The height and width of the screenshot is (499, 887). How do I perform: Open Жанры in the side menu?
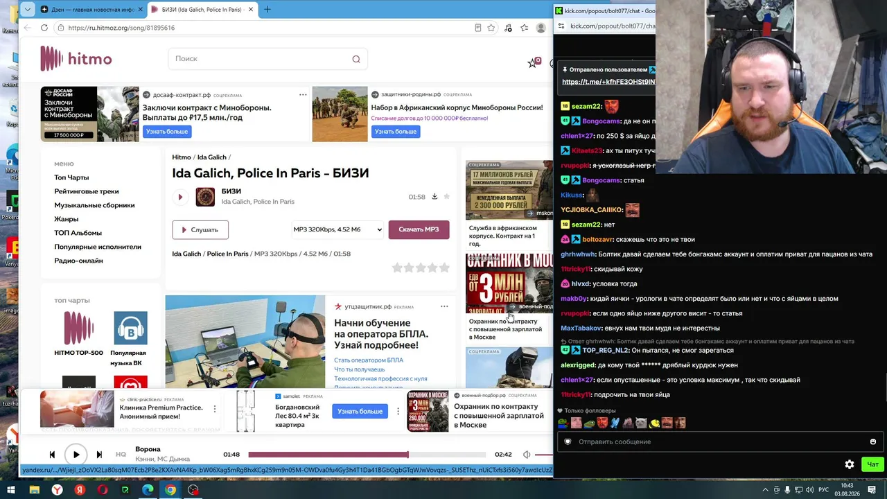click(67, 219)
